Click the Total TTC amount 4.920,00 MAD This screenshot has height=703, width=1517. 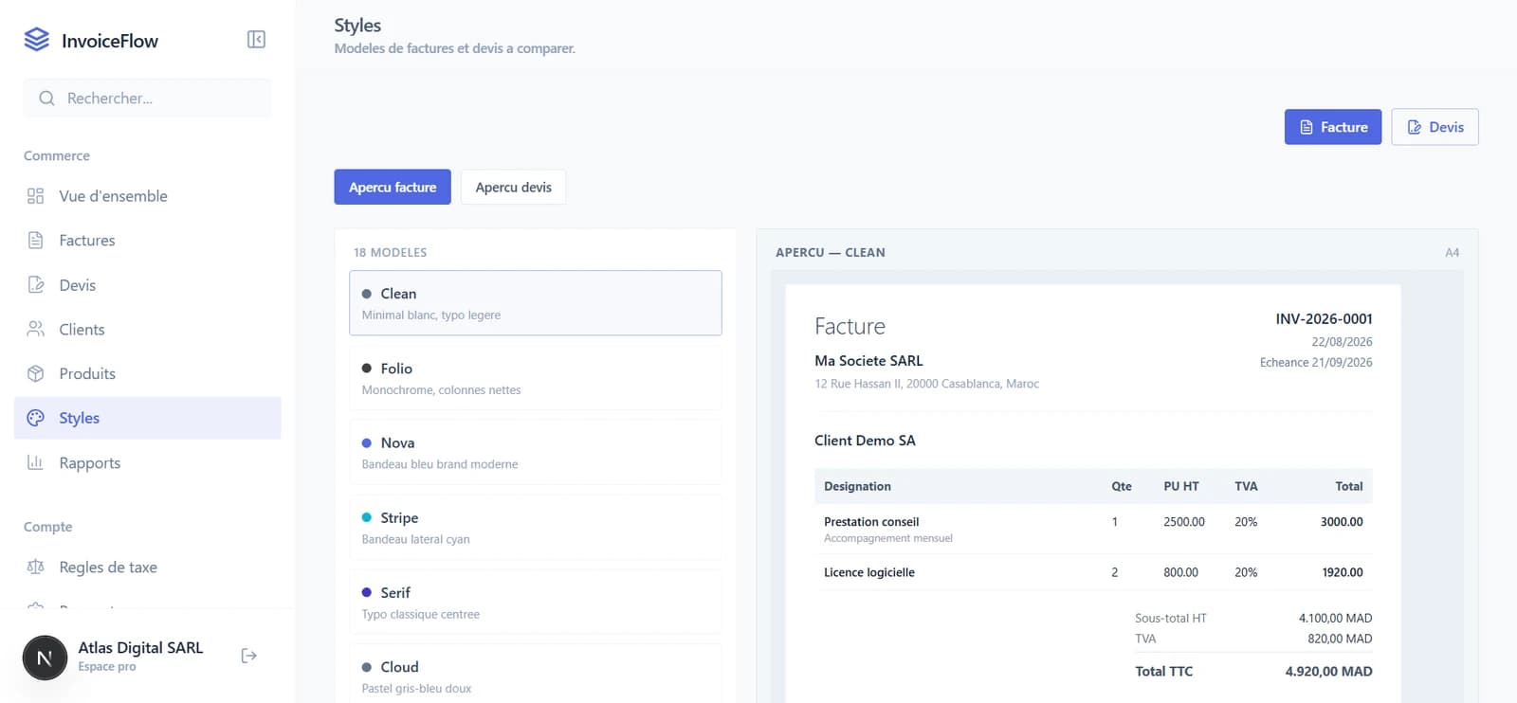point(1328,672)
